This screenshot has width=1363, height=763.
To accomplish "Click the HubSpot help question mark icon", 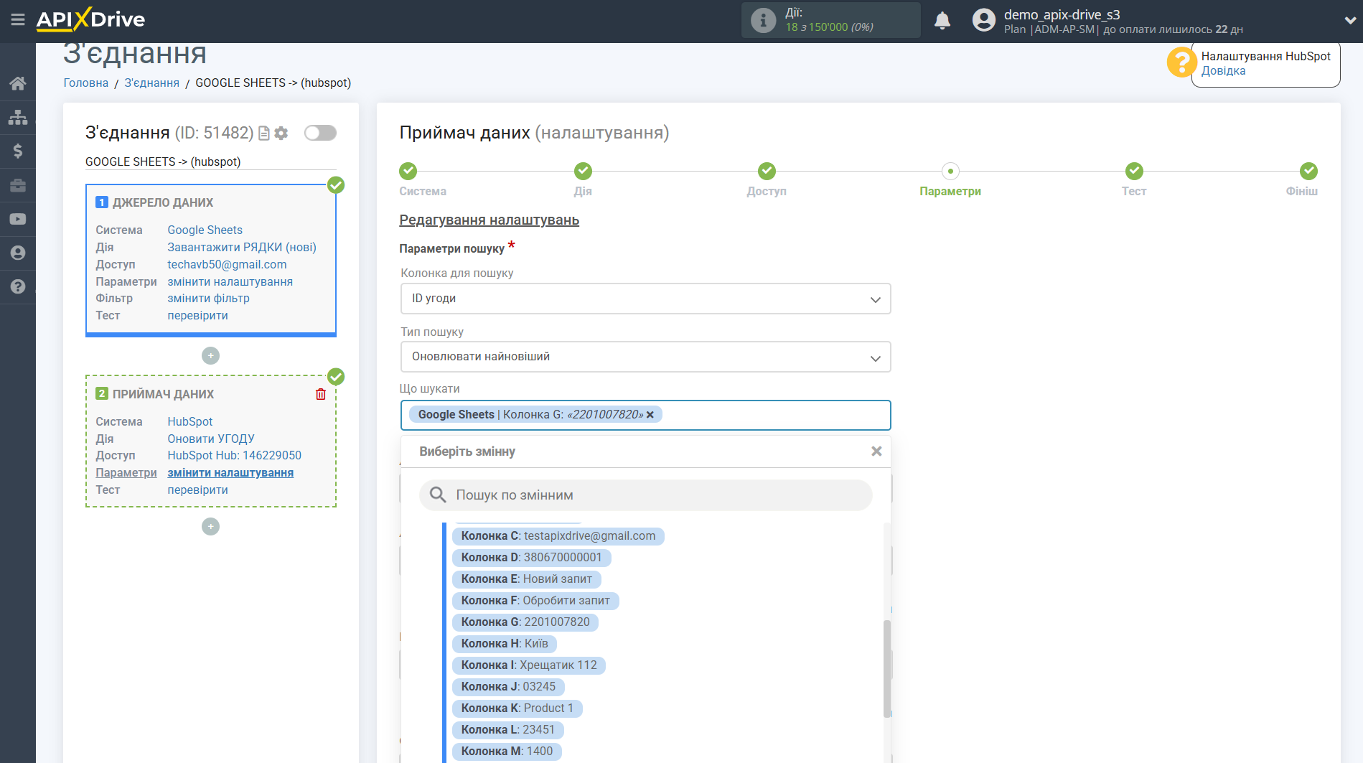I will 1181,62.
